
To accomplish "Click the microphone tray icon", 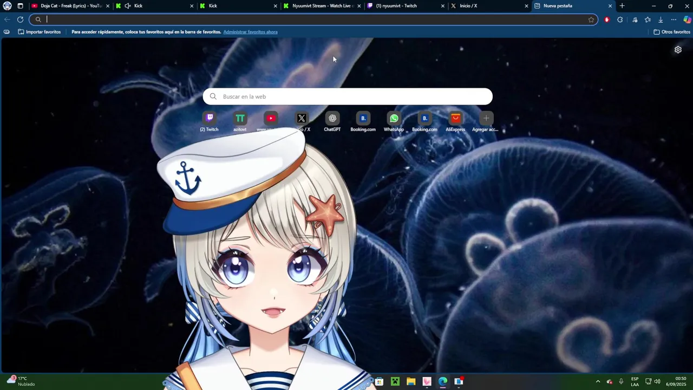I will (x=621, y=381).
